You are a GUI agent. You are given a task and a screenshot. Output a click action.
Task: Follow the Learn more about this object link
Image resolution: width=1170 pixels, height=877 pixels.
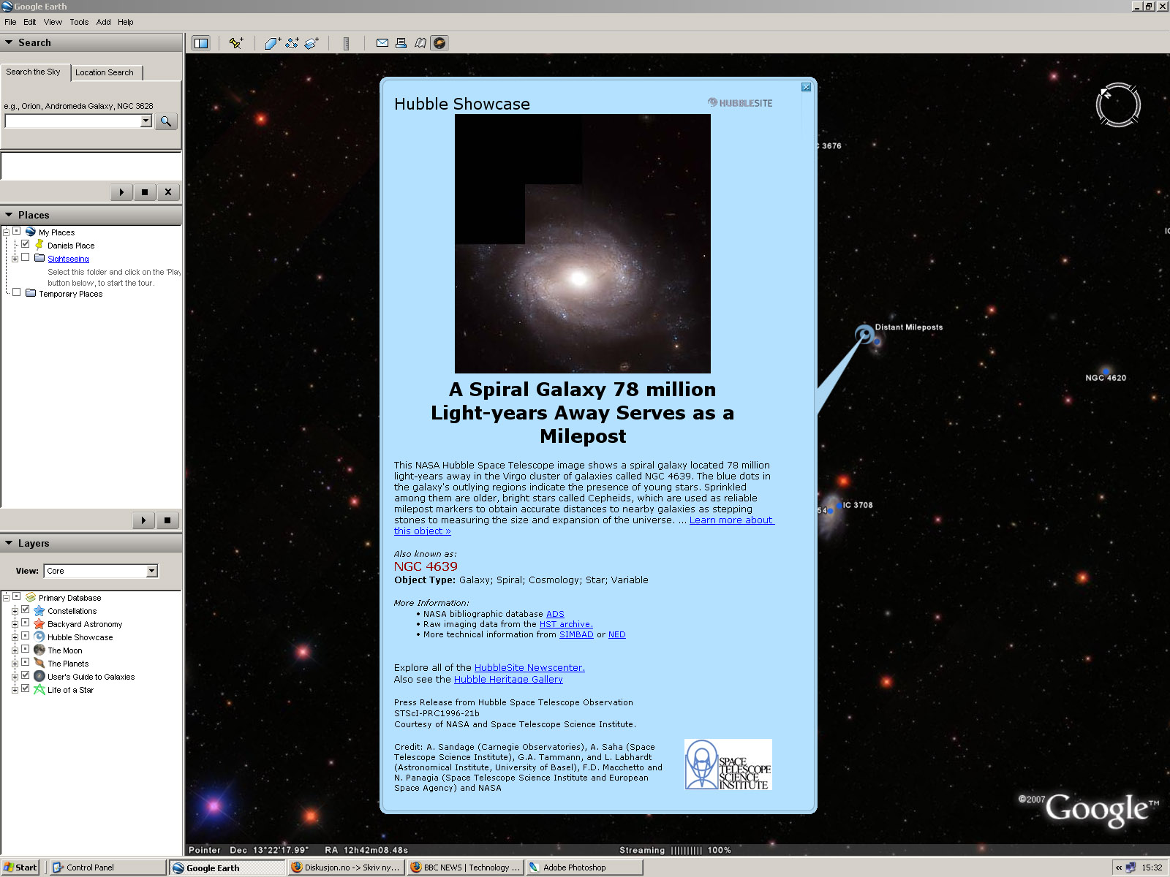[731, 520]
